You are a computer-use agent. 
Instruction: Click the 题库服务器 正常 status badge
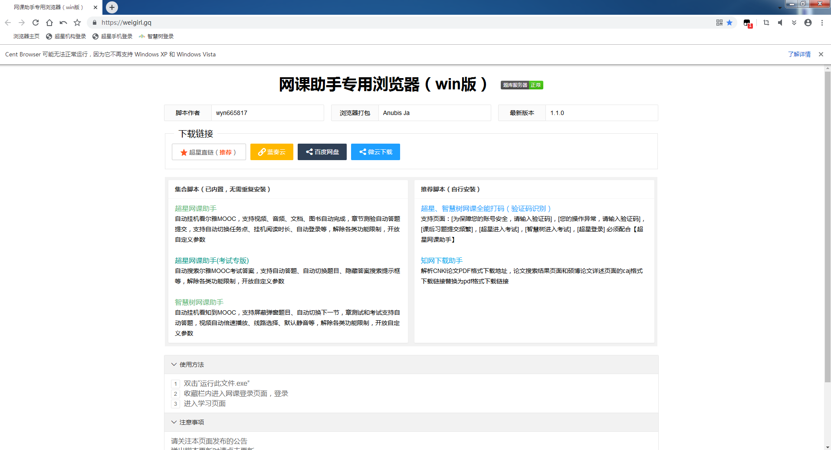(522, 85)
